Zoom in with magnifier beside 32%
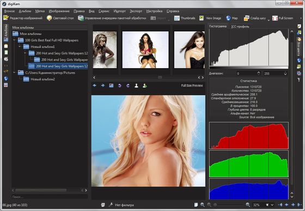 [x=248, y=205]
